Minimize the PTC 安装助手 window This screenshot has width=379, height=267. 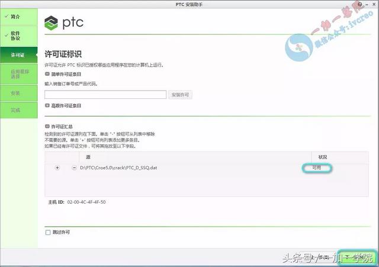pyautogui.click(x=367, y=4)
